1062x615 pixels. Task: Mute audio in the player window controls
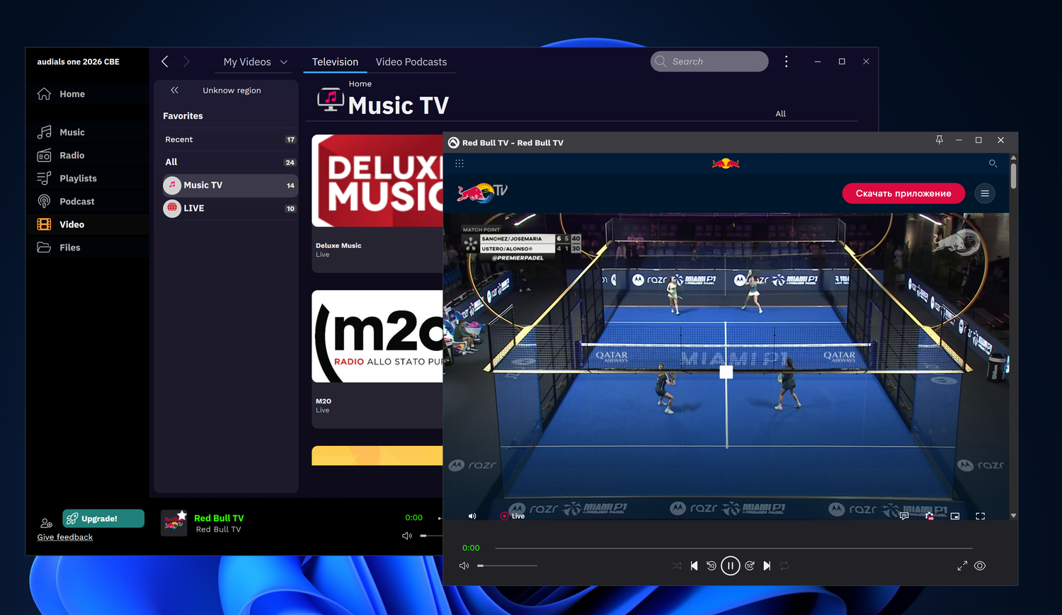click(464, 566)
